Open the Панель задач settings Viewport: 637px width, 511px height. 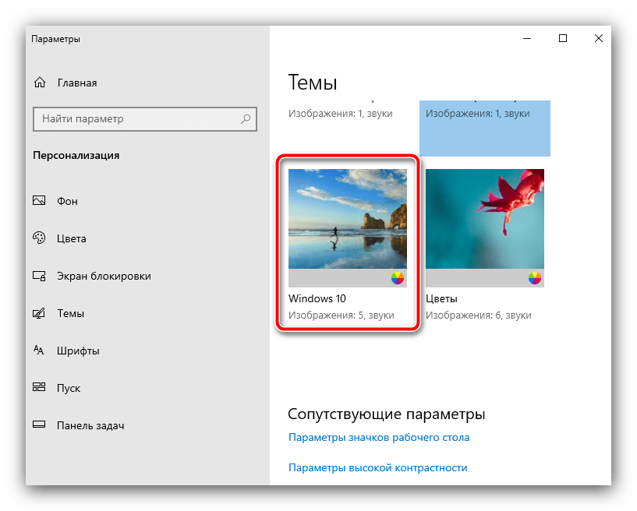[x=90, y=425]
